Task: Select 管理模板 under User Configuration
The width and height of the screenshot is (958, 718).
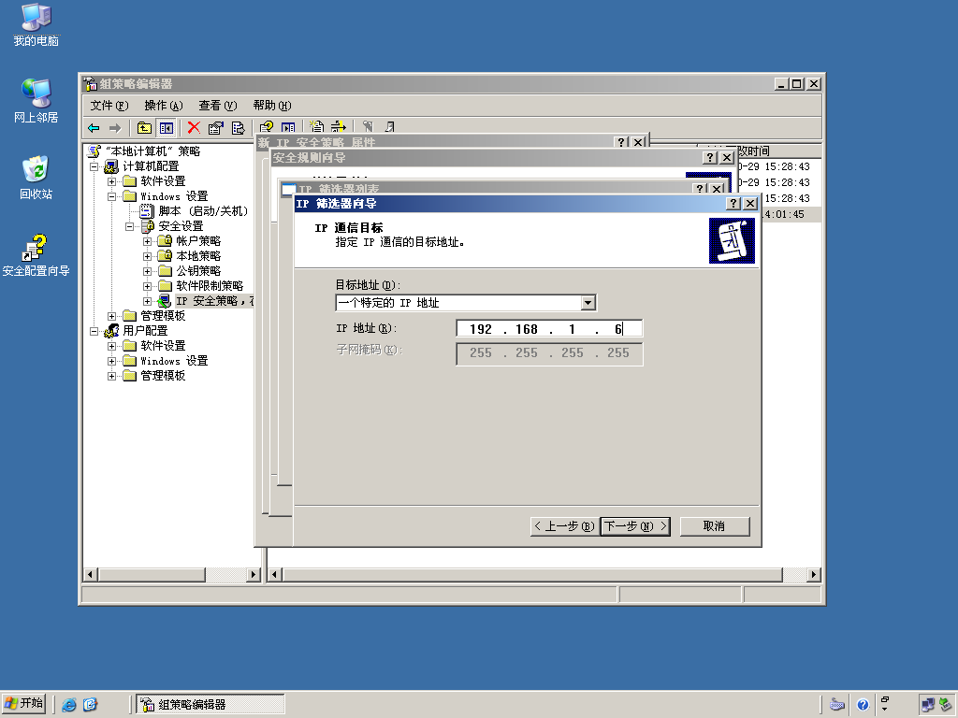Action: click(x=163, y=376)
